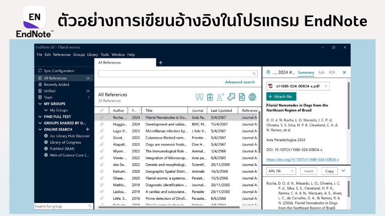Click the paperclip attachment column header
This screenshot has width=385, height=216.
[x=102, y=110]
